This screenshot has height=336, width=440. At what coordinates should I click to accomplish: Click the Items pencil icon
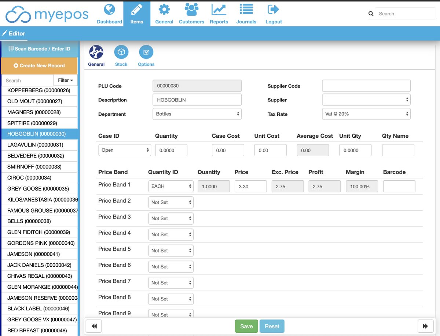tap(137, 9)
